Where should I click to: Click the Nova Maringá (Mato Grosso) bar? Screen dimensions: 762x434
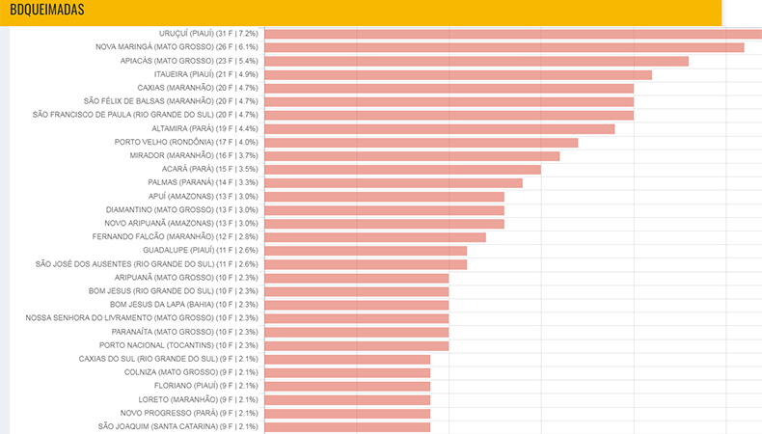point(504,47)
